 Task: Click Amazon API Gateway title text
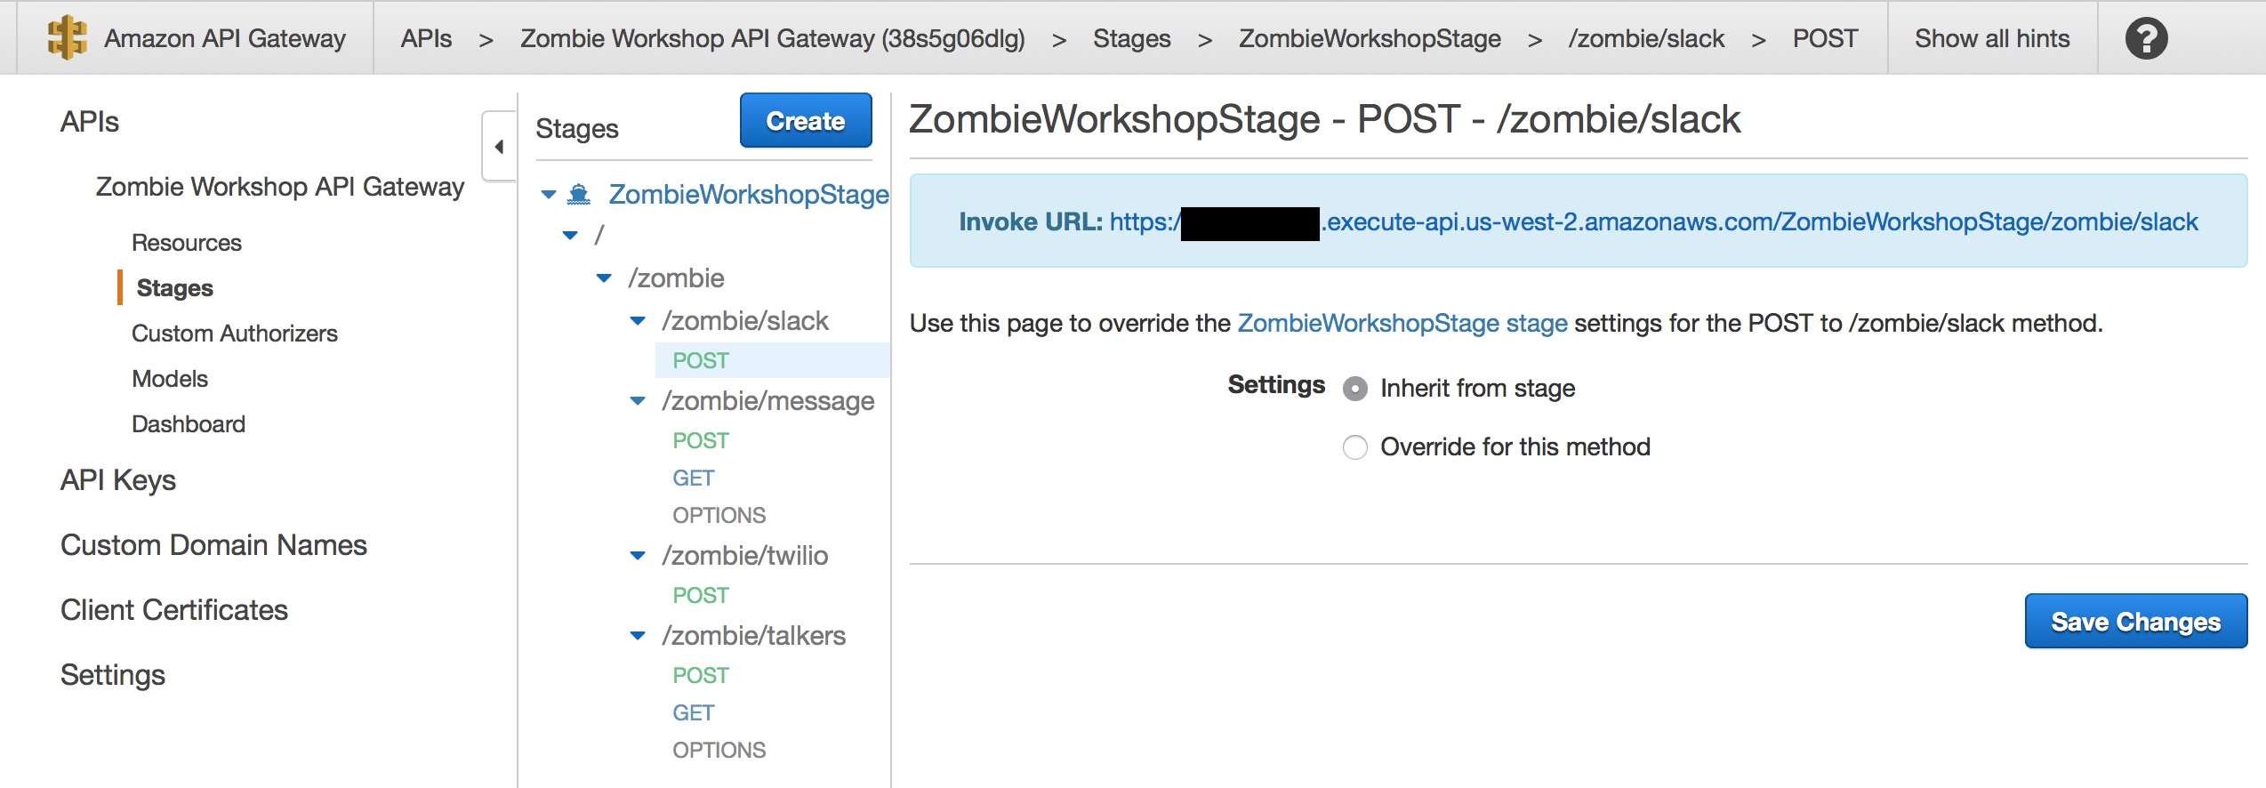click(225, 38)
